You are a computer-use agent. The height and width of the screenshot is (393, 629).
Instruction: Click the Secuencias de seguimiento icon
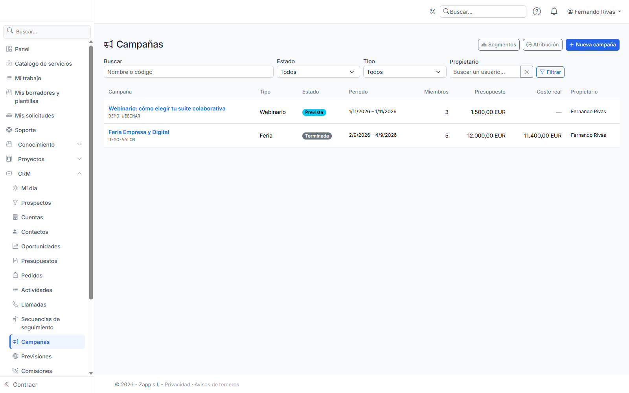(15, 319)
